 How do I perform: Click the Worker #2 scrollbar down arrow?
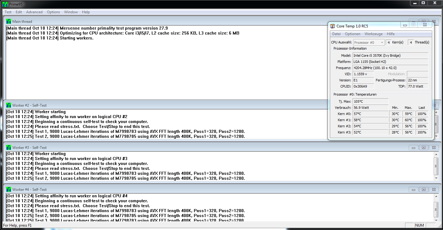click(436, 136)
